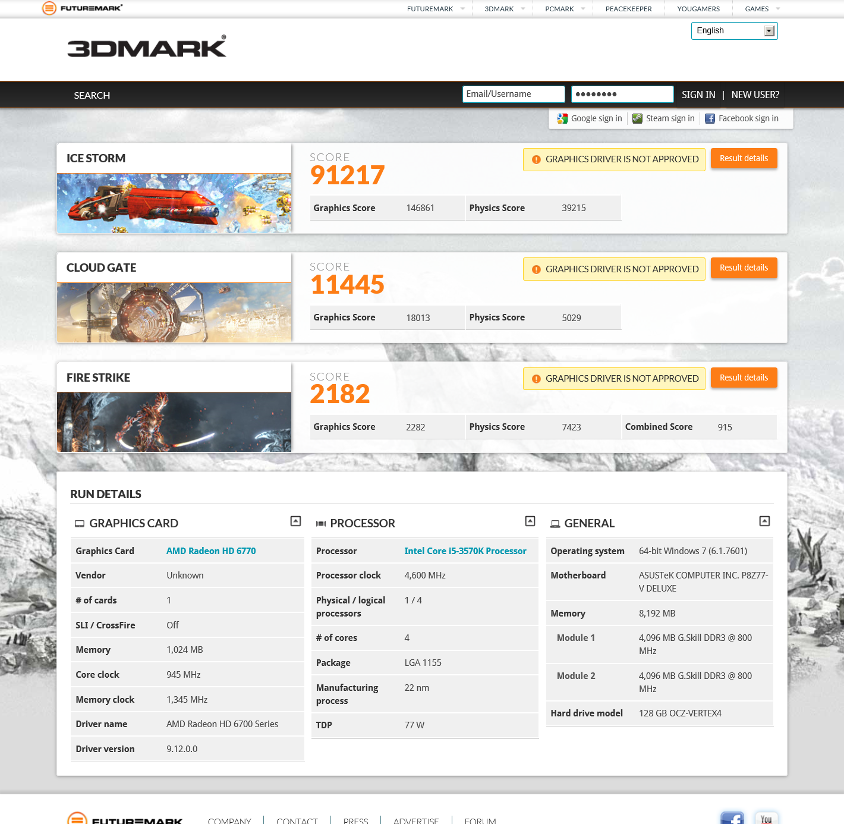Viewport: 844px width, 824px height.
Task: Click the Fire Strike score 2182
Action: coord(340,394)
